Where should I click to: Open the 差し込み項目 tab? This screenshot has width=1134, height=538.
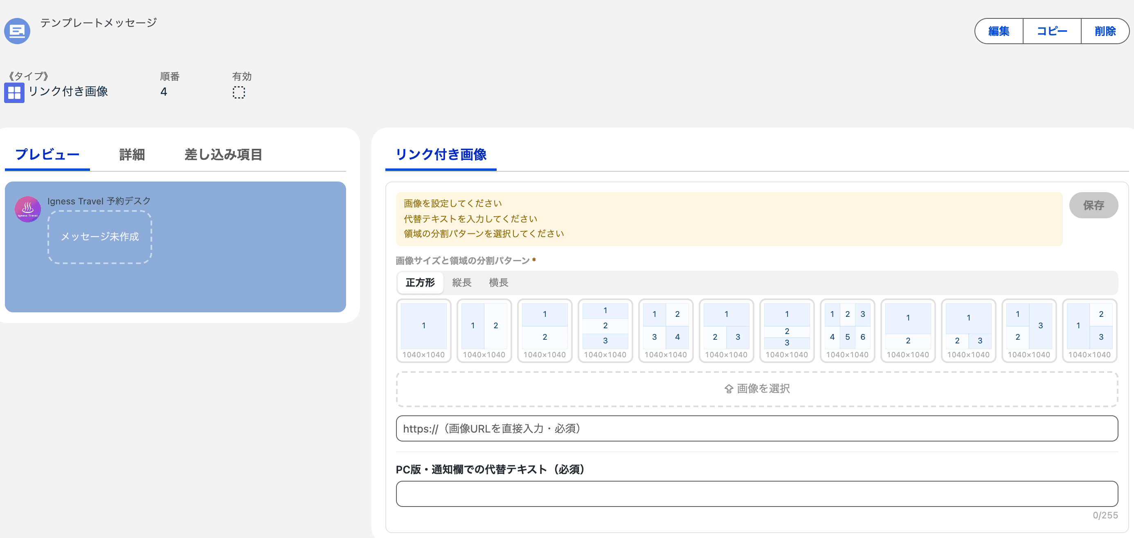(x=223, y=155)
